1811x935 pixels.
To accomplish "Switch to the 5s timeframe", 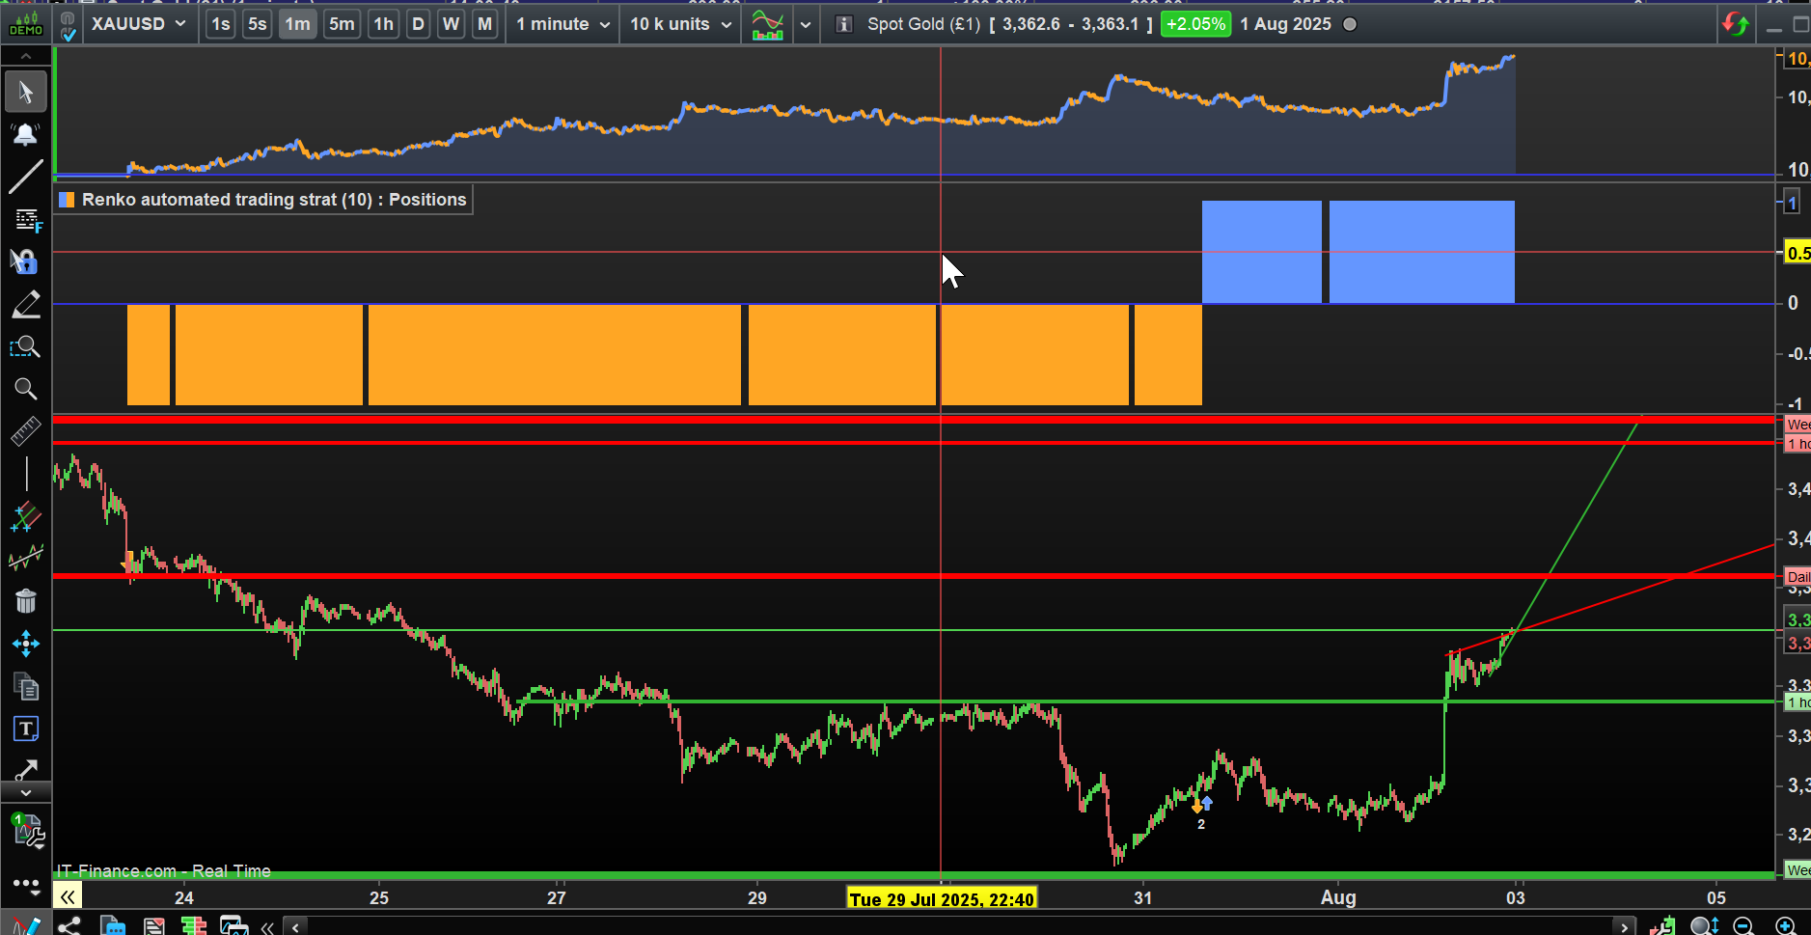I will click(x=257, y=24).
